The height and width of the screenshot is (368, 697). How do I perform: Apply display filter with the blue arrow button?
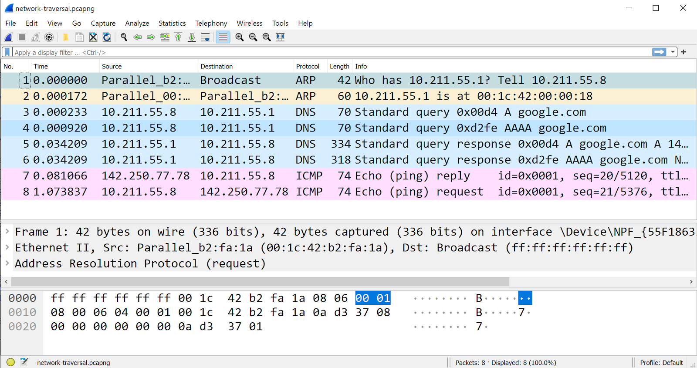(659, 52)
